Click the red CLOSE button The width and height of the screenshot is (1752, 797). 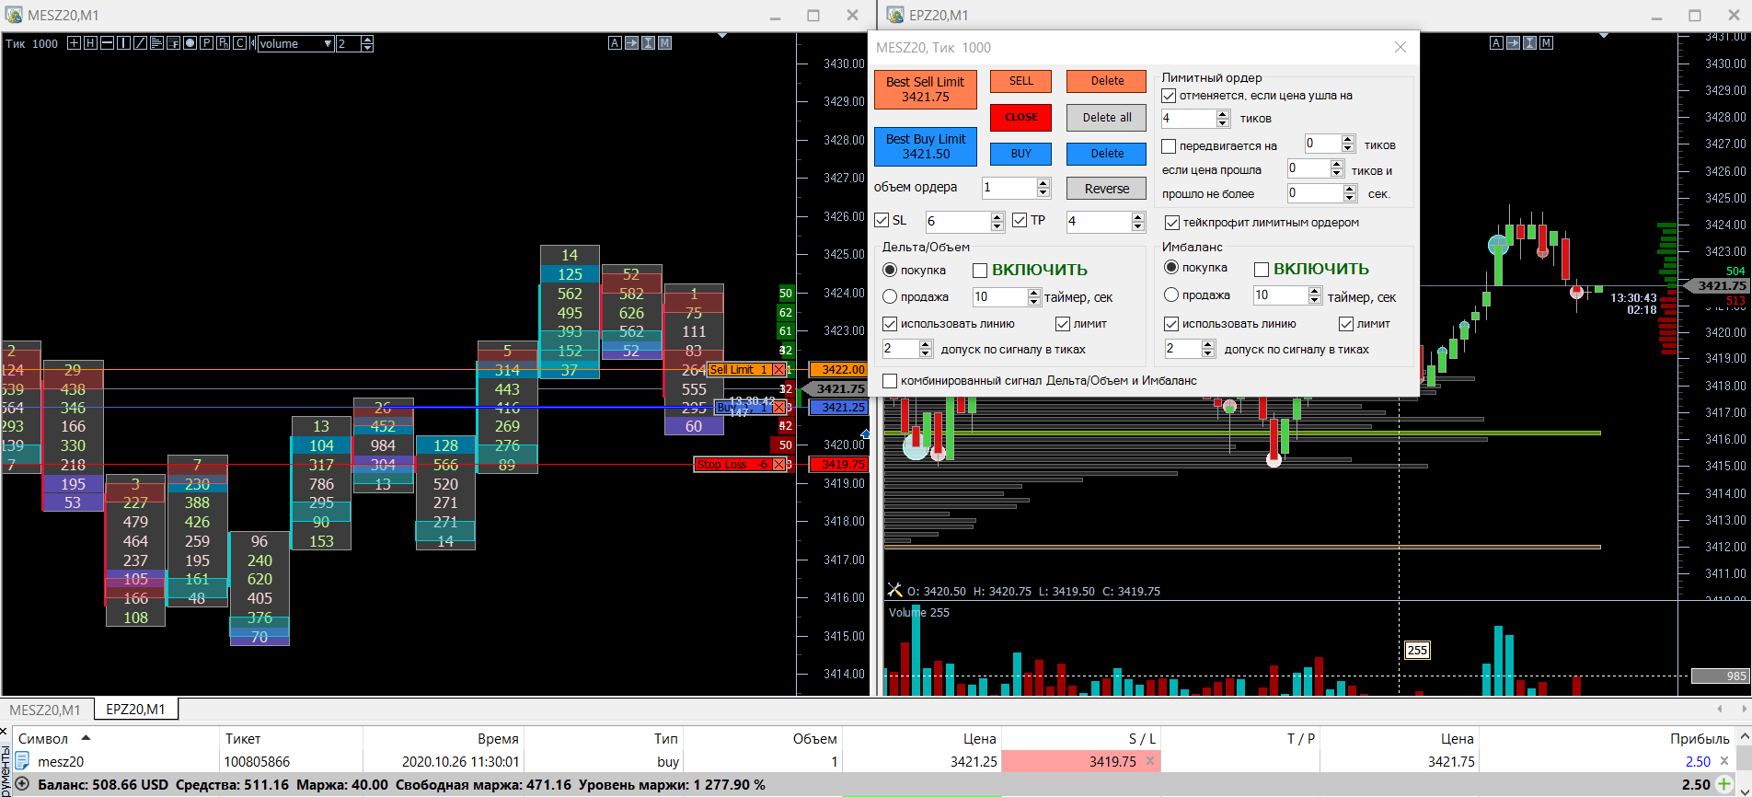point(1021,118)
